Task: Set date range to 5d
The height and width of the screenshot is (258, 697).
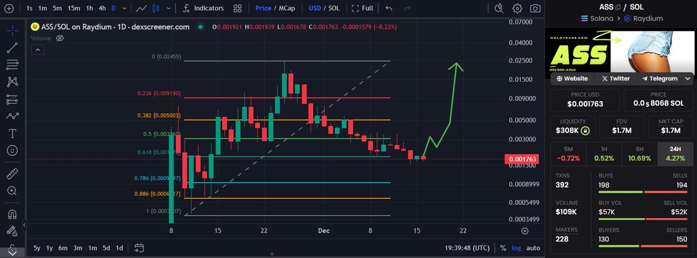Action: coord(107,248)
